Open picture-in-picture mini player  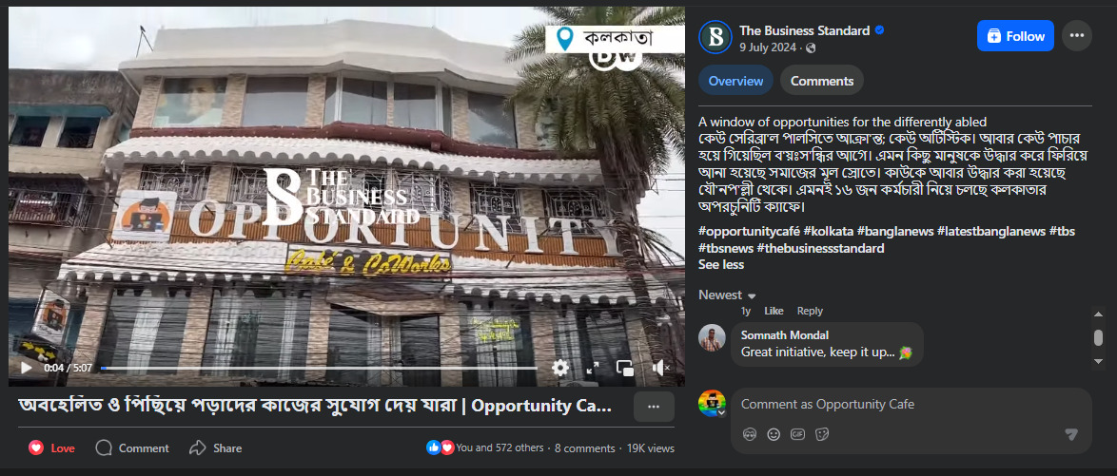[625, 368]
